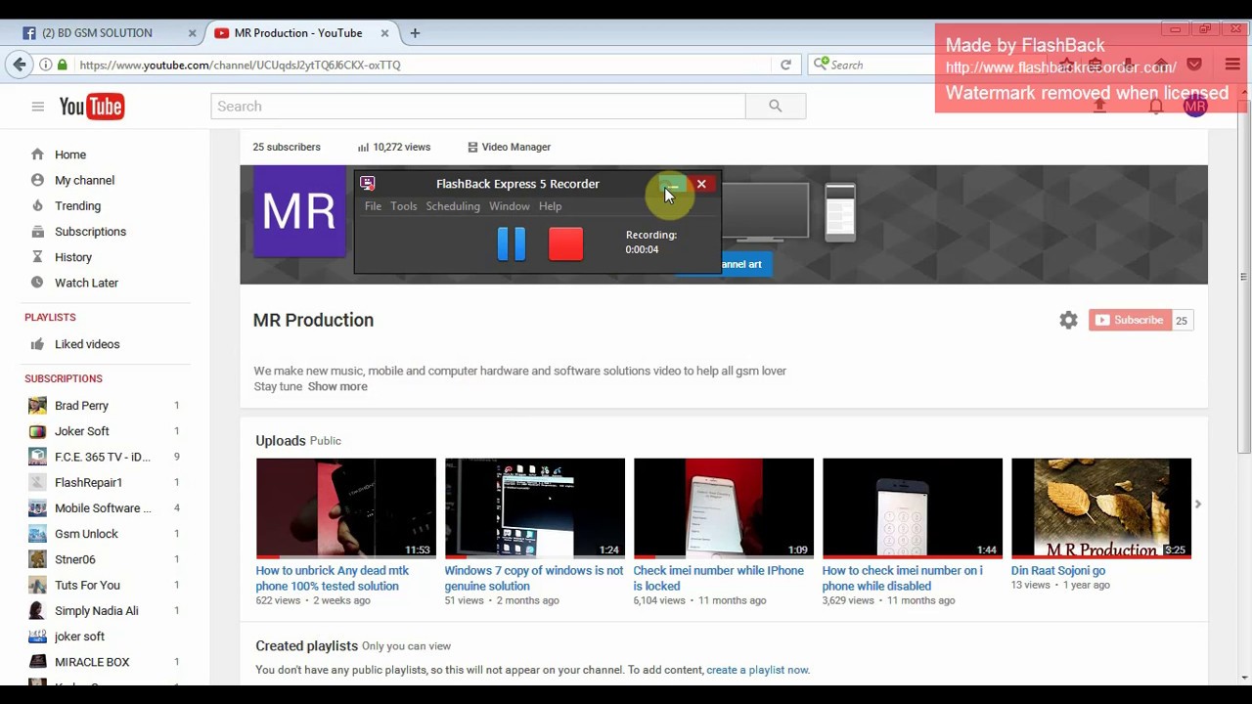Viewport: 1252px width, 704px height.
Task: Open 'How to unbrick Any dead mtk' title link
Action: click(333, 578)
